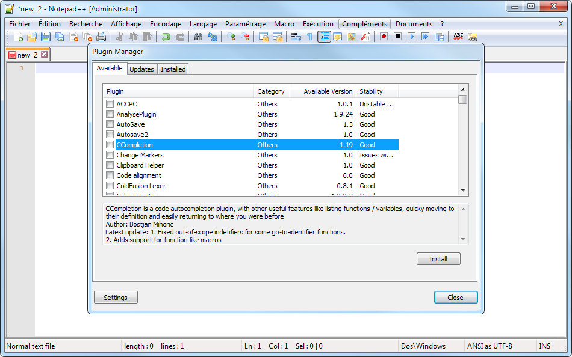Open the Compléments menu
Viewport: 572px width, 357px height.
click(x=364, y=23)
